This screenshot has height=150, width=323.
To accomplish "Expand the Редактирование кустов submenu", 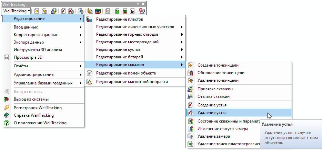I will [134, 49].
